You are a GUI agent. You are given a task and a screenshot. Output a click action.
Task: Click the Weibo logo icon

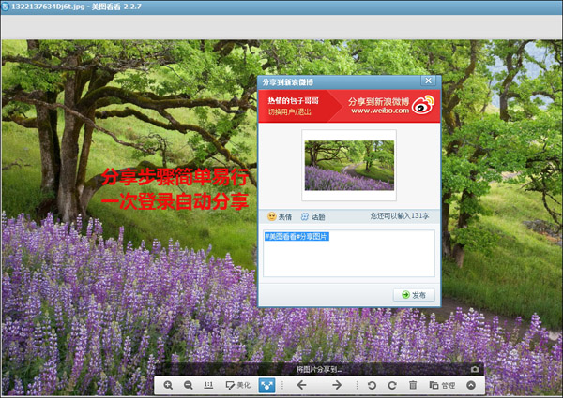[x=423, y=105]
